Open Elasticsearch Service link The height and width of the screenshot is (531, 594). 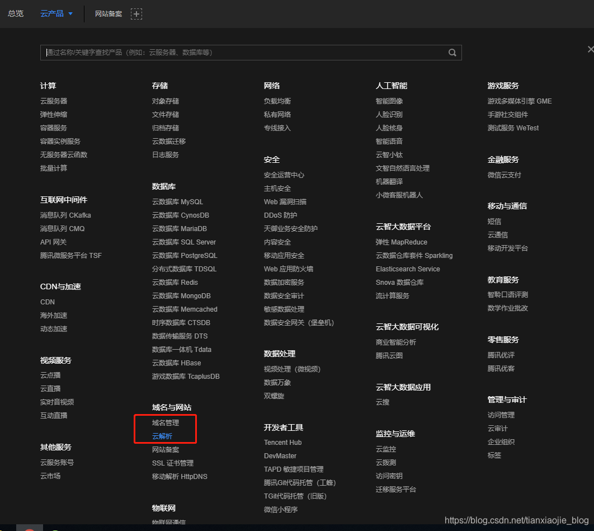click(x=408, y=269)
